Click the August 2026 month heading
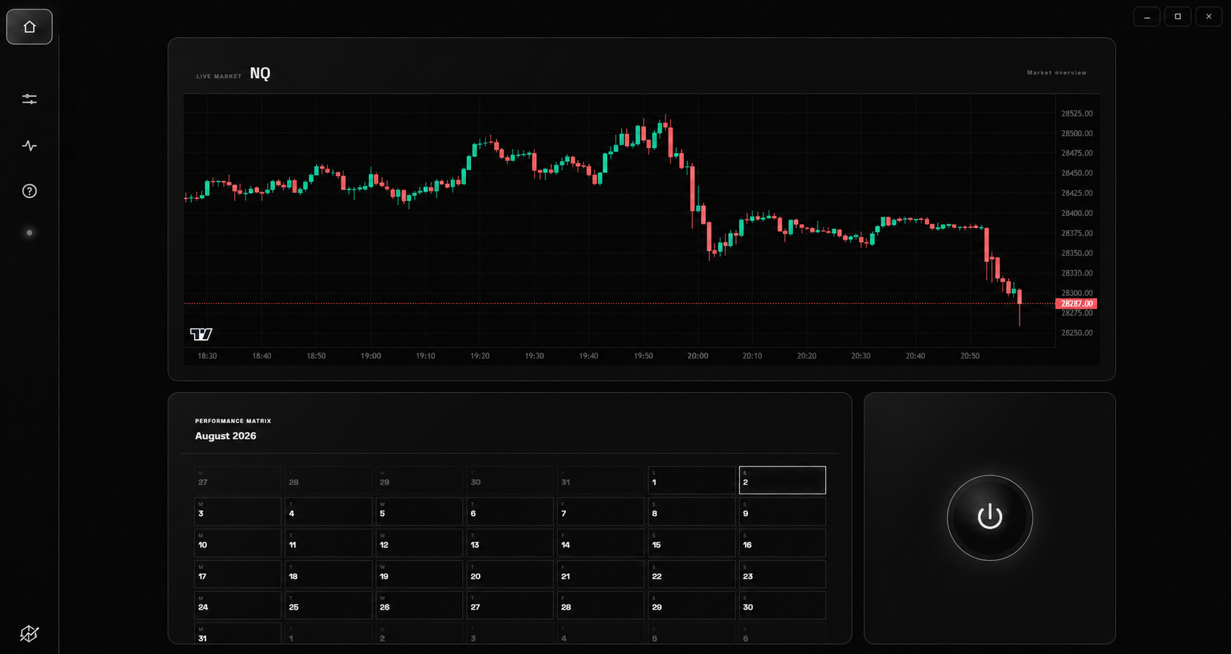 tap(225, 436)
